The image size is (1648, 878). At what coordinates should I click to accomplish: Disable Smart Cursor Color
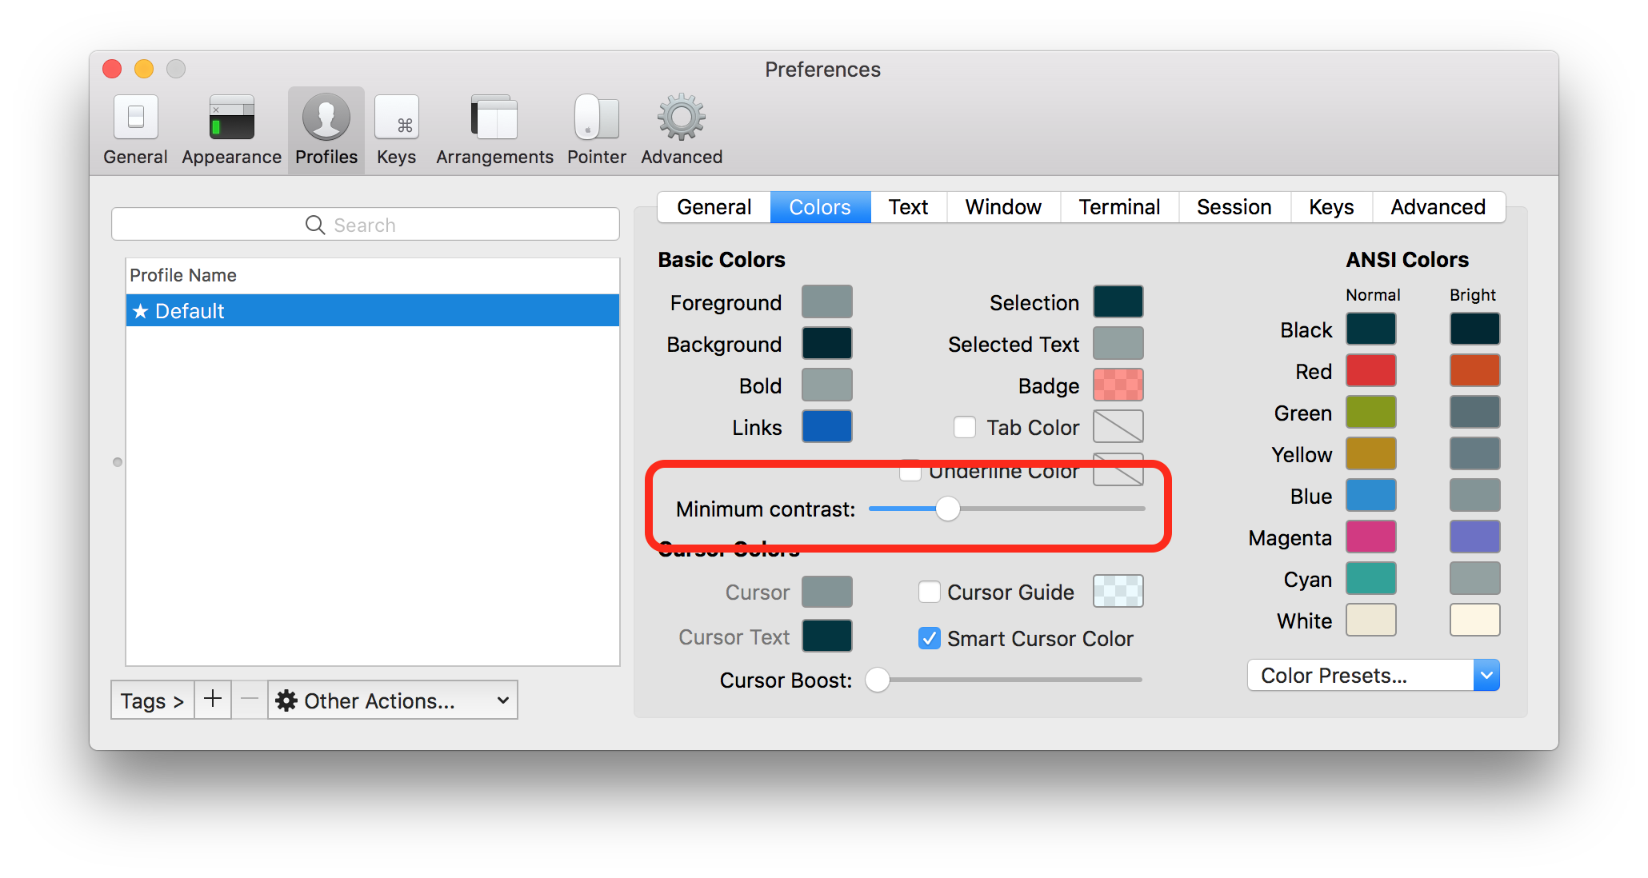[929, 638]
